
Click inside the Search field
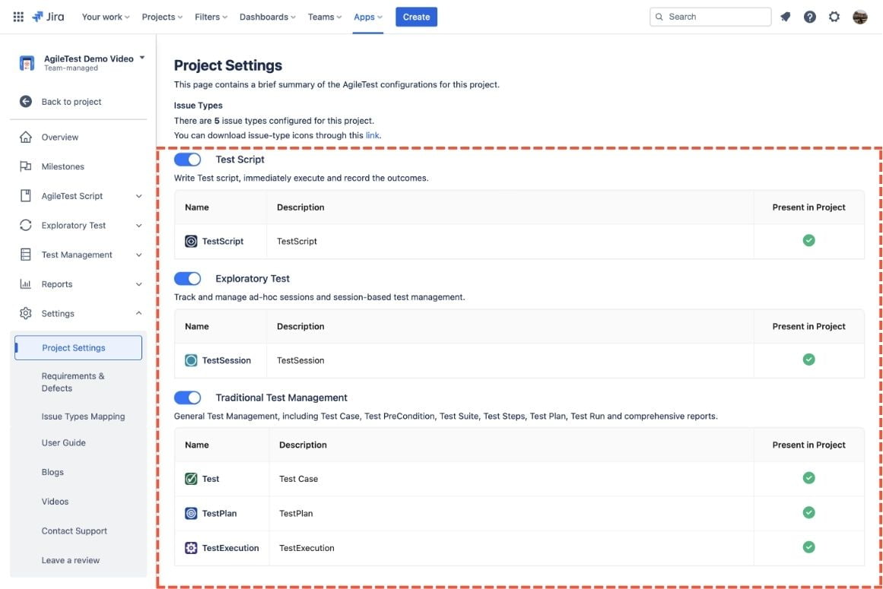click(x=715, y=17)
